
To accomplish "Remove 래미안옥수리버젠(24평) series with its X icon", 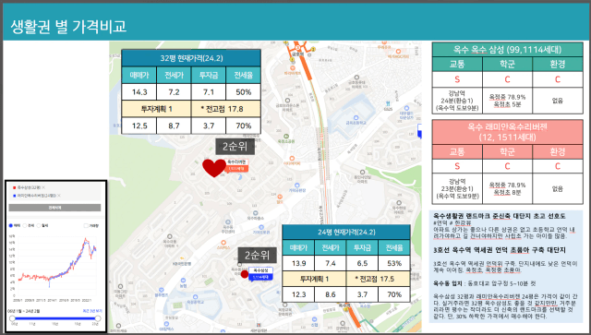I will coord(59,196).
